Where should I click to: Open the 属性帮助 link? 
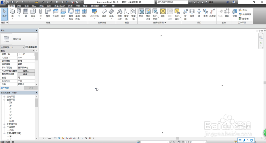coord(5,88)
